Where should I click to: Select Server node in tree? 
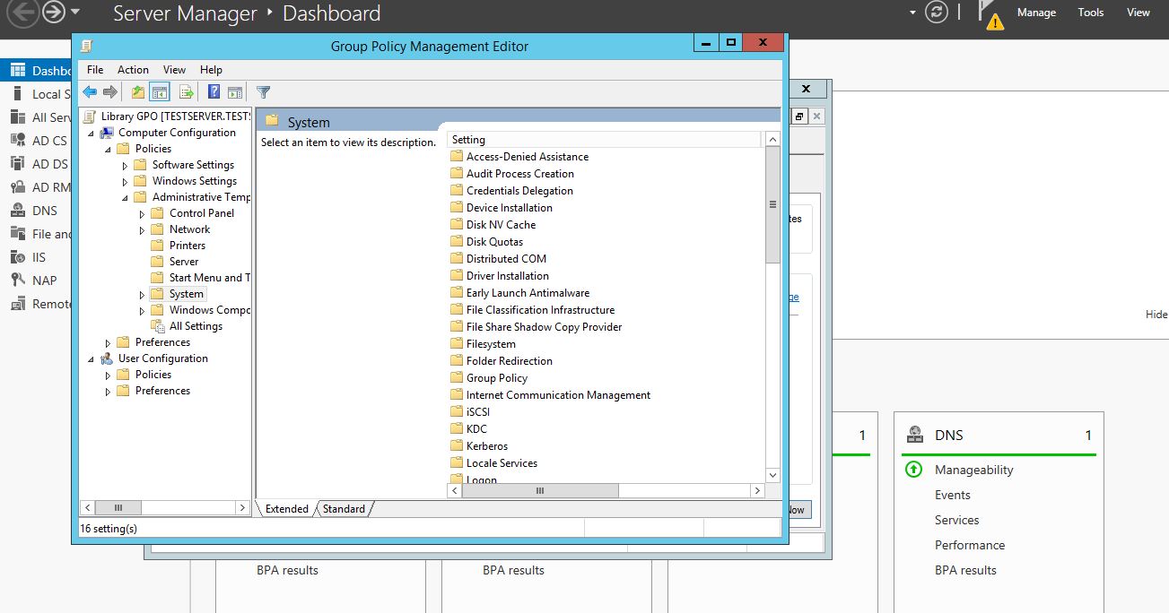pyautogui.click(x=183, y=262)
